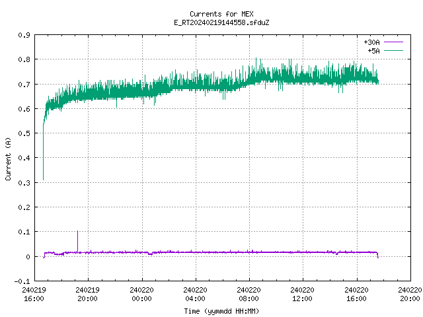Click the green +5A legend line sample
This screenshot has height=317, width=423.
tap(393, 50)
